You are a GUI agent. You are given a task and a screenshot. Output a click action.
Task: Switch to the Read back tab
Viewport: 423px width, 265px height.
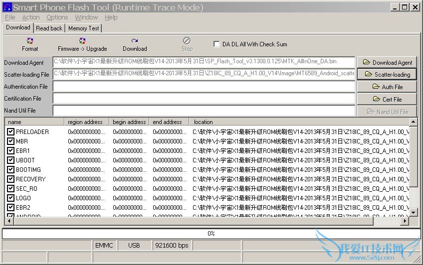[49, 28]
